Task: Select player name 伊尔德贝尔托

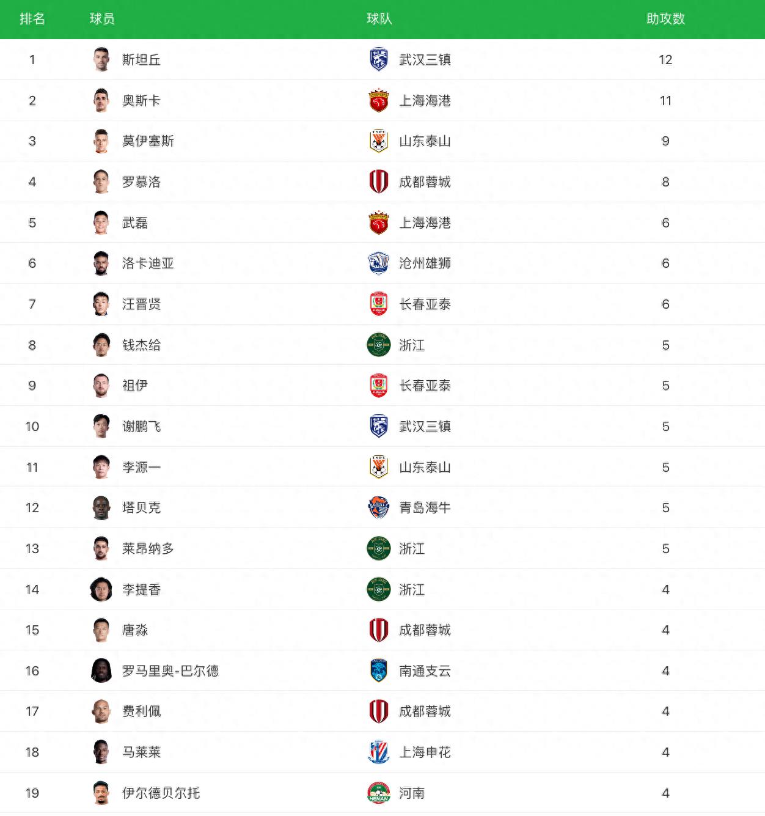Action: tap(161, 793)
